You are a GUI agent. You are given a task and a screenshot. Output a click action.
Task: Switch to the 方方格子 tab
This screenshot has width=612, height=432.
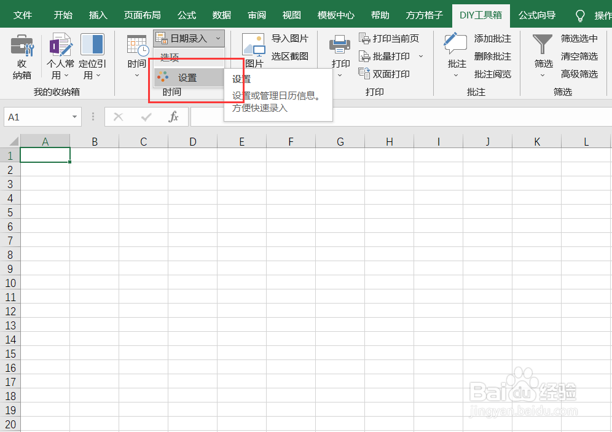tap(424, 15)
